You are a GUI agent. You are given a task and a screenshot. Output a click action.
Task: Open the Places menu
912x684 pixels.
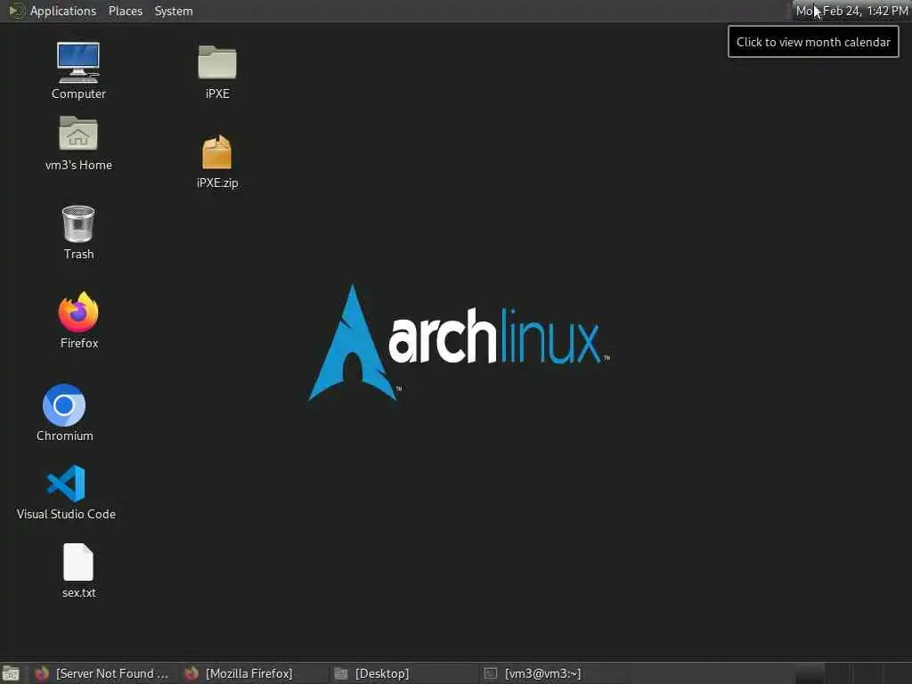[x=125, y=11]
